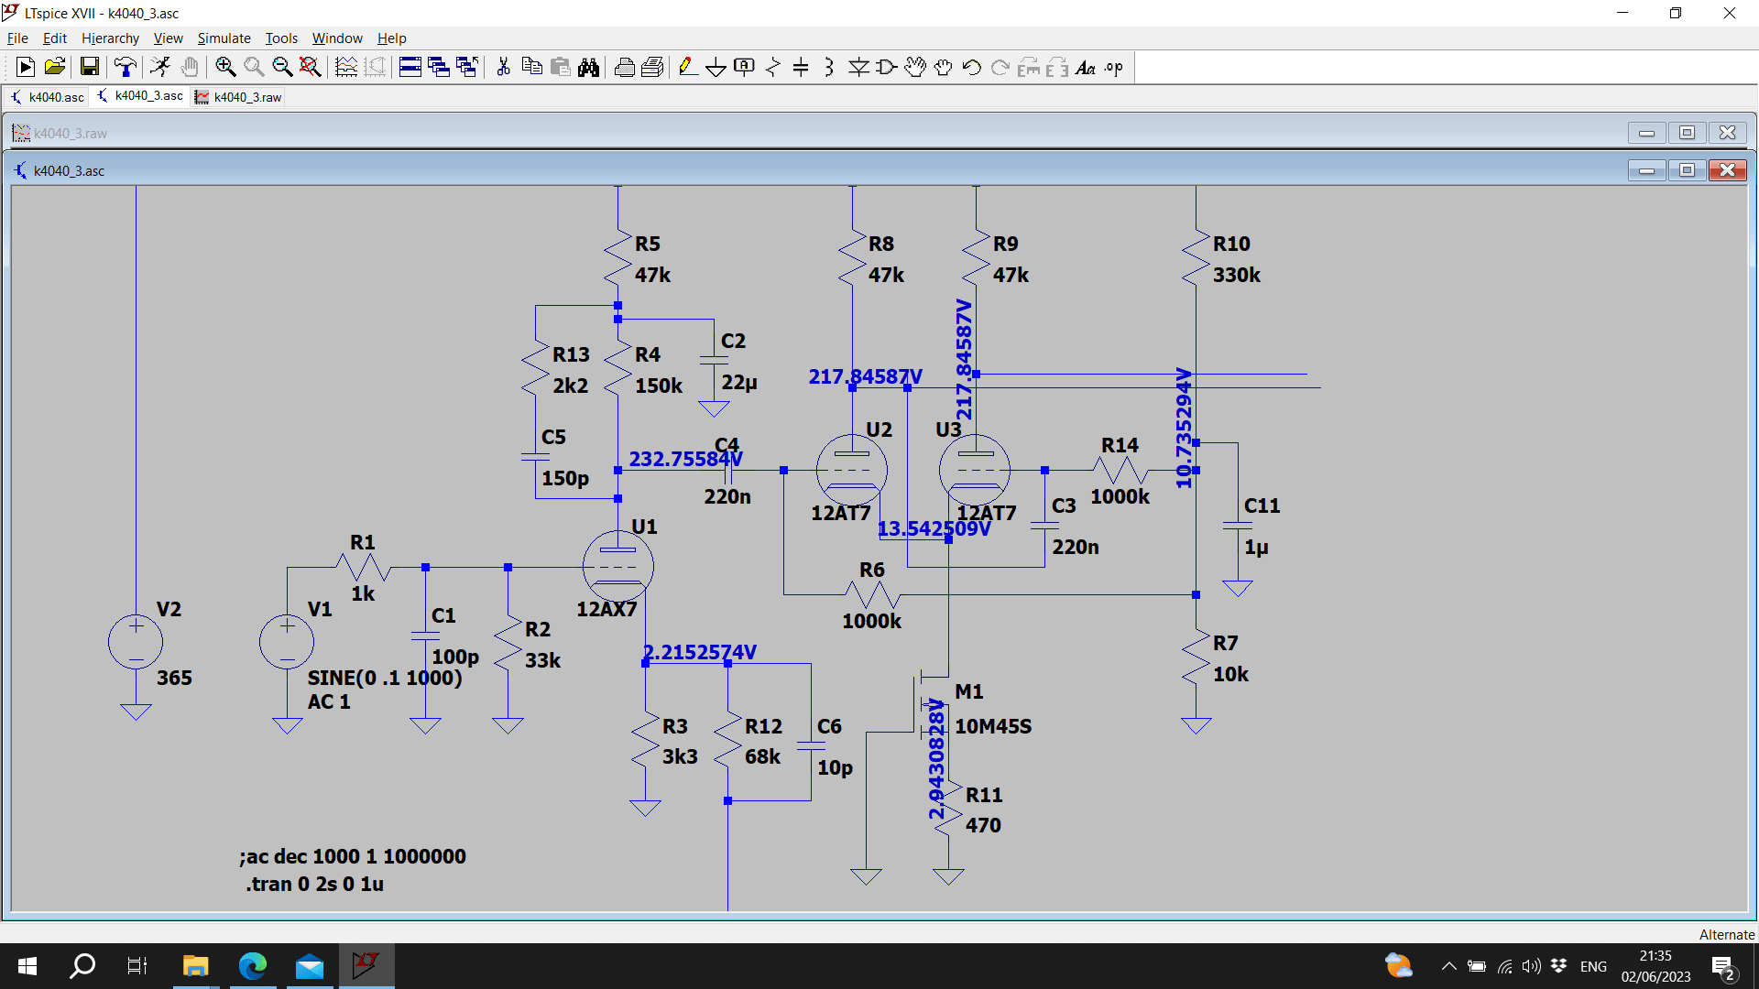Image resolution: width=1759 pixels, height=989 pixels.
Task: Switch to the k4040.asc tab
Action: click(x=47, y=97)
